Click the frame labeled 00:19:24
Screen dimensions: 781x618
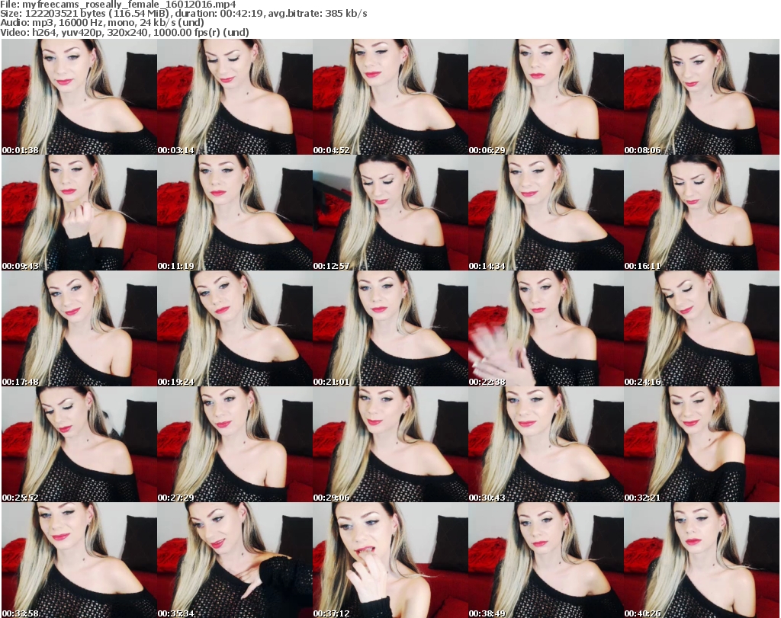pyautogui.click(x=235, y=328)
